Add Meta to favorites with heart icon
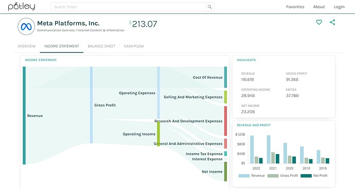The height and width of the screenshot is (189, 355). pyautogui.click(x=319, y=22)
